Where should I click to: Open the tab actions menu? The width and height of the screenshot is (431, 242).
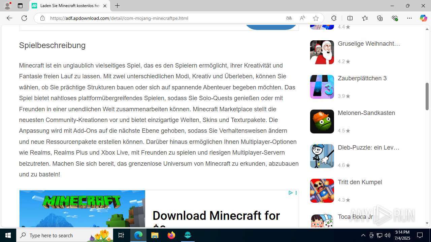click(x=20, y=6)
